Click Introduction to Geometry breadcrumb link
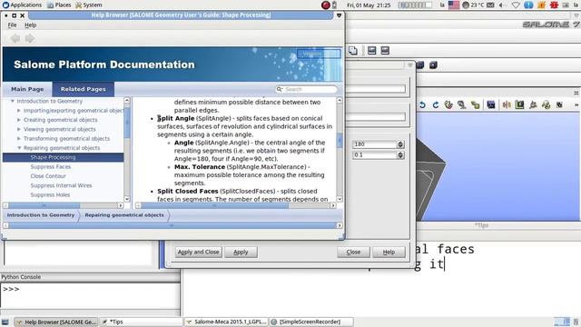This screenshot has height=327, width=581. pyautogui.click(x=41, y=215)
